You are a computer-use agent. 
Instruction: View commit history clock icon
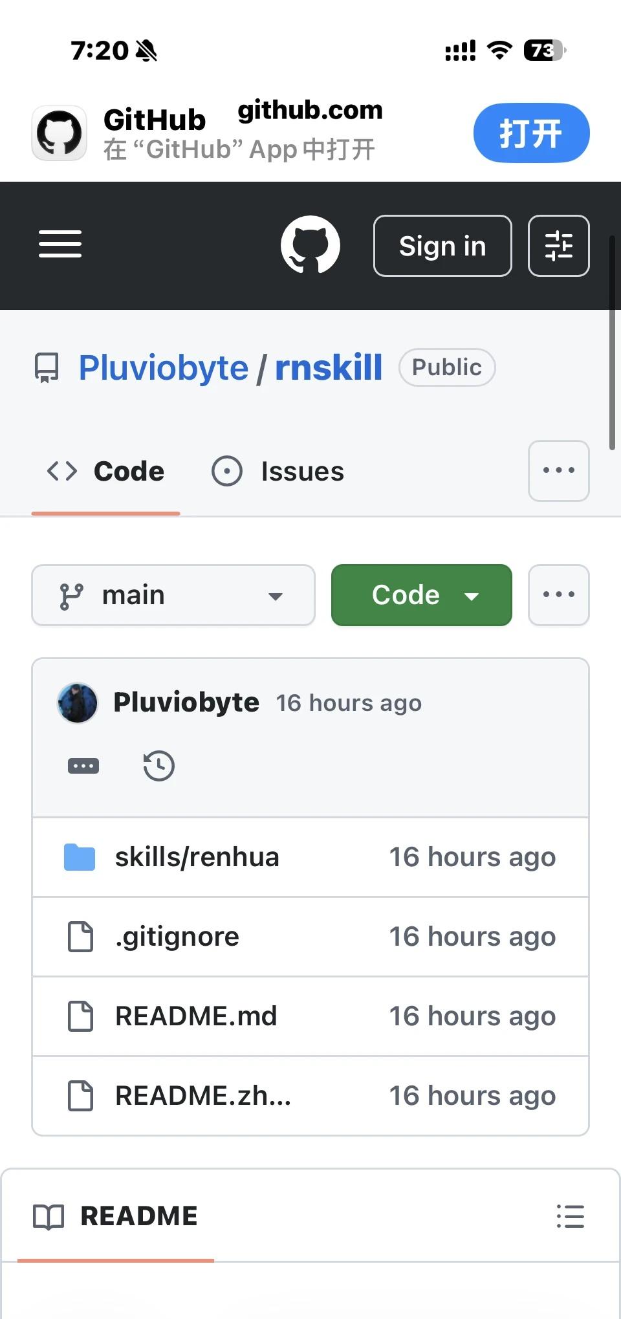(x=159, y=766)
